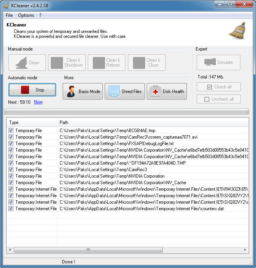This screenshot has width=256, height=268.
Task: Click the Simulate button
Action: [219, 62]
